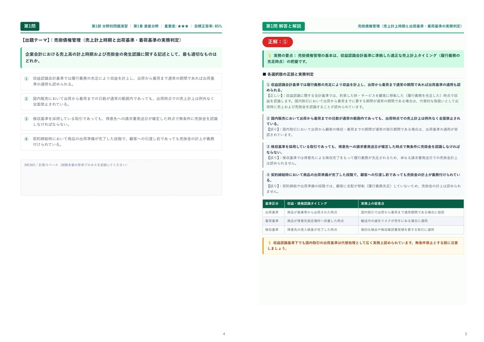Click the 出荷基準 table row label
The image size is (484, 342).
[272, 212]
